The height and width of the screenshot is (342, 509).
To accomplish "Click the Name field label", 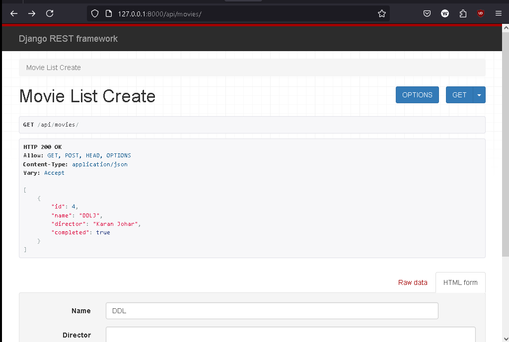I will [81, 311].
